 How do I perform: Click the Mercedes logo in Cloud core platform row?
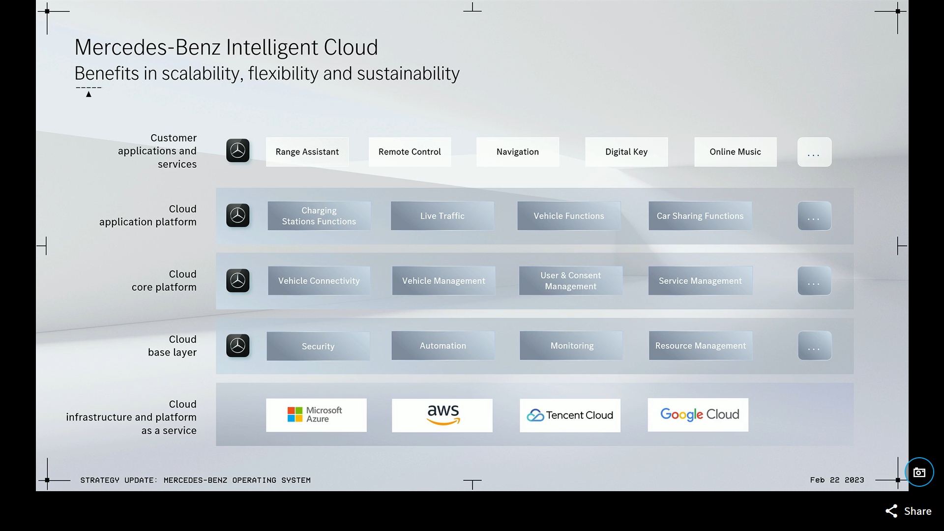(238, 281)
